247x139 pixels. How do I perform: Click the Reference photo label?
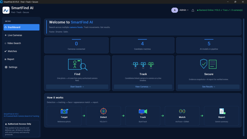click(64, 122)
